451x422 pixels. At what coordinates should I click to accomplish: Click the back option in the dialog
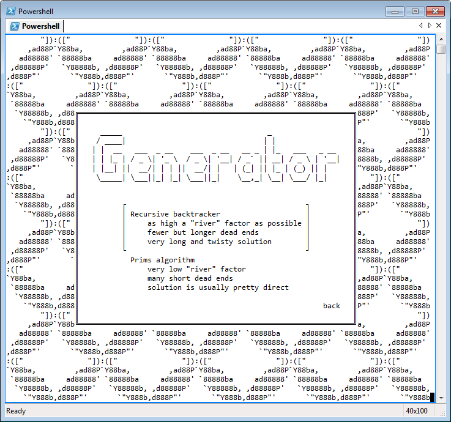pyautogui.click(x=332, y=306)
